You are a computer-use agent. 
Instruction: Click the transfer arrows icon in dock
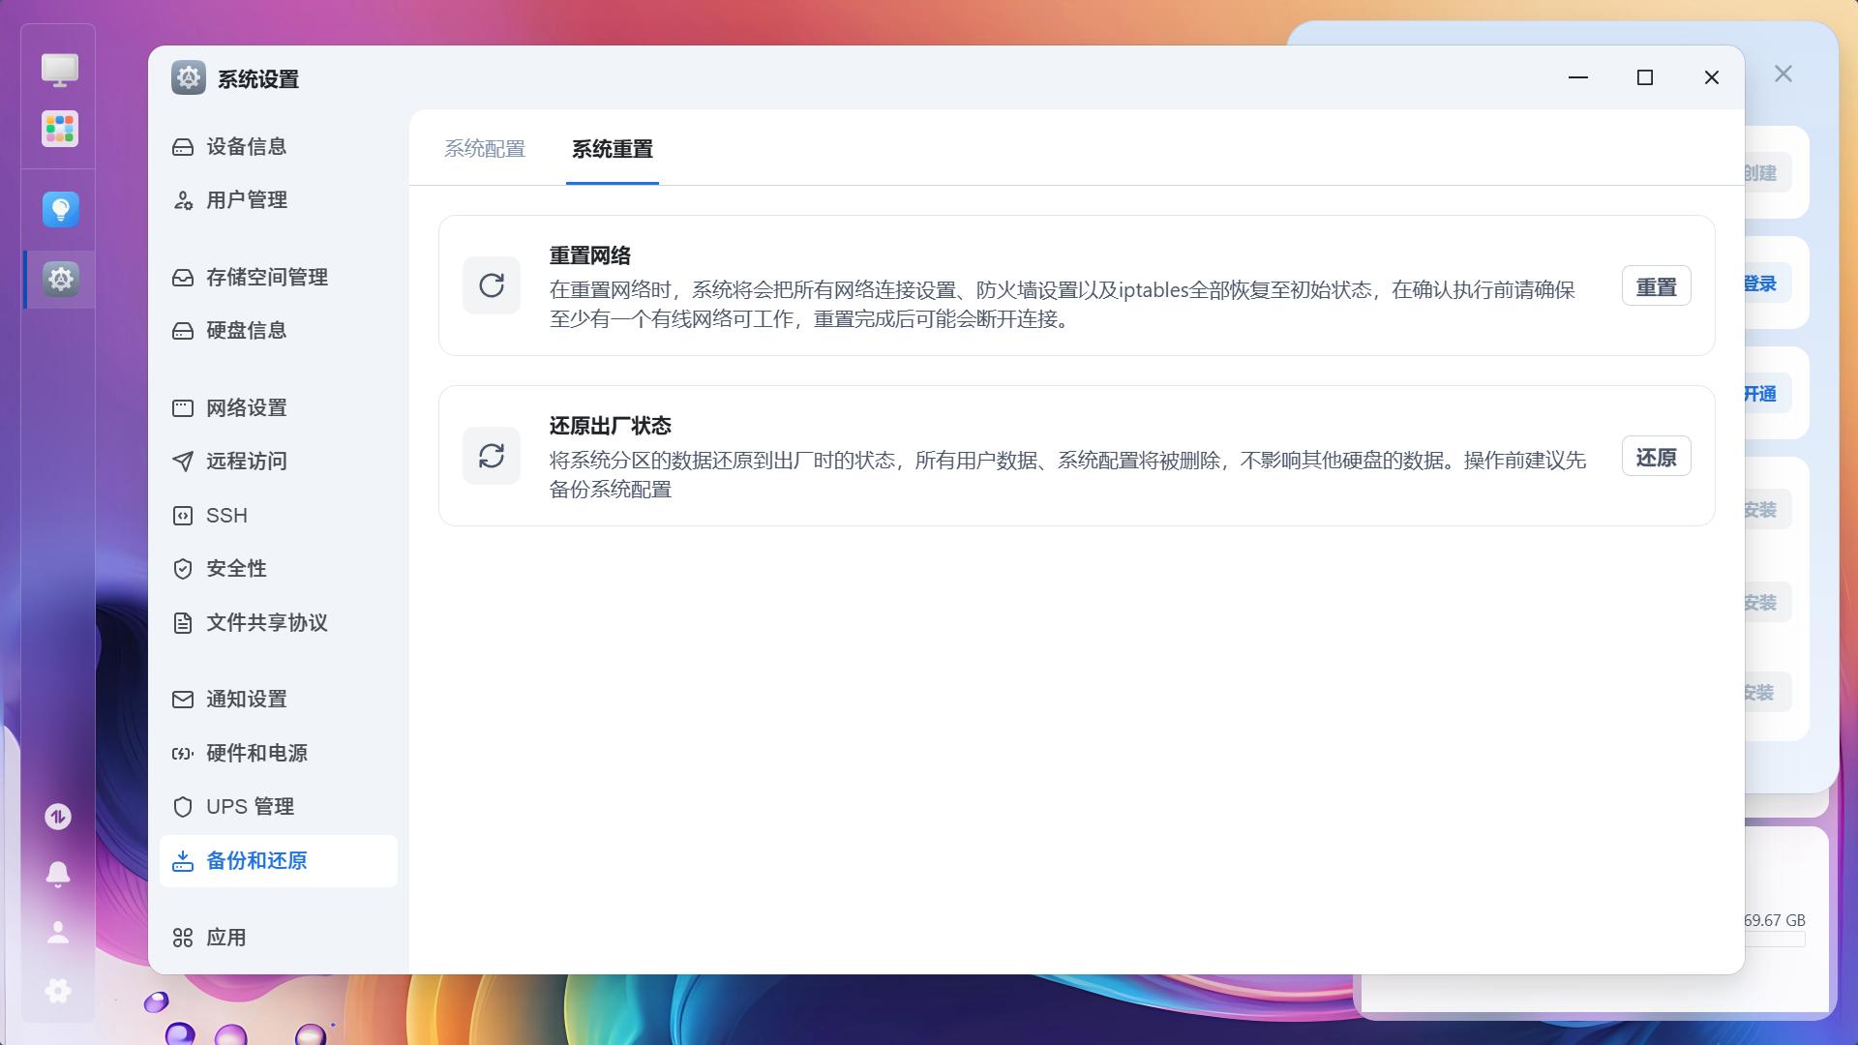[58, 817]
